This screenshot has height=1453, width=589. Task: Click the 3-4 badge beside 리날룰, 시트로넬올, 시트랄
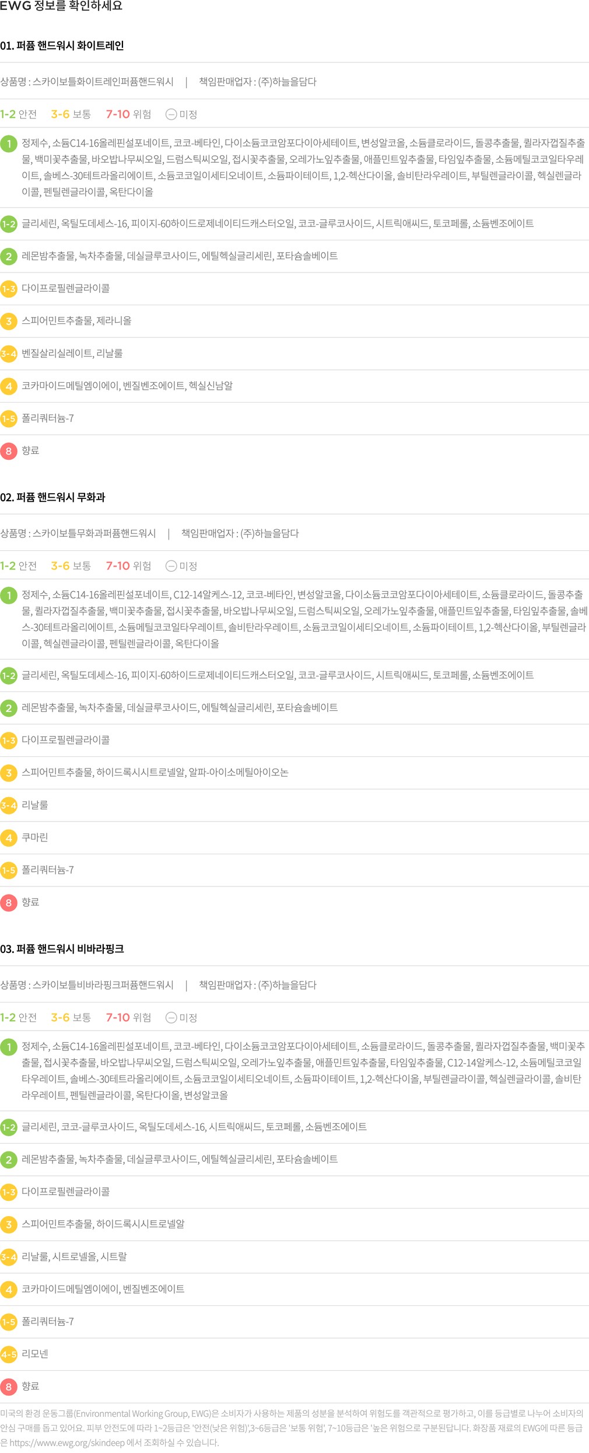pyautogui.click(x=9, y=1257)
